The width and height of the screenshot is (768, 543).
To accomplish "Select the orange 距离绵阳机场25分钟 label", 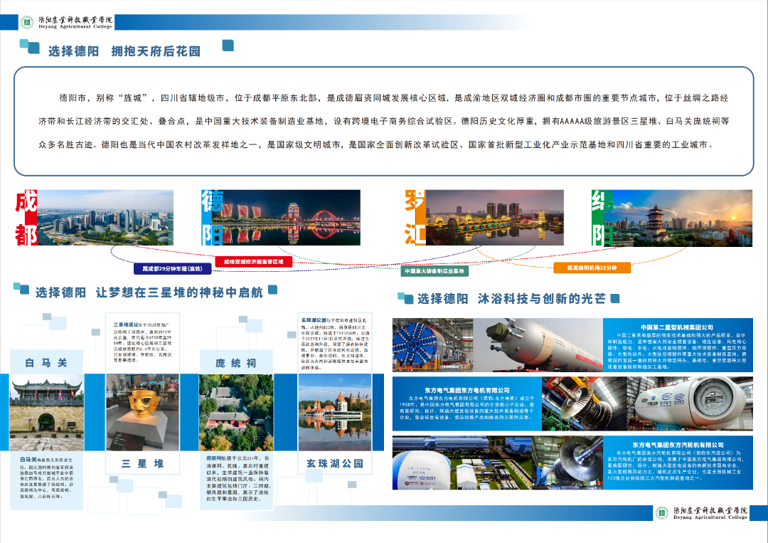I will click(592, 268).
